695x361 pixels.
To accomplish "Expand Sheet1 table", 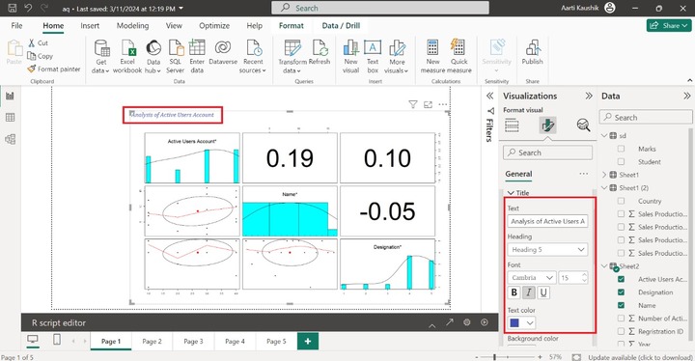I will 604,175.
